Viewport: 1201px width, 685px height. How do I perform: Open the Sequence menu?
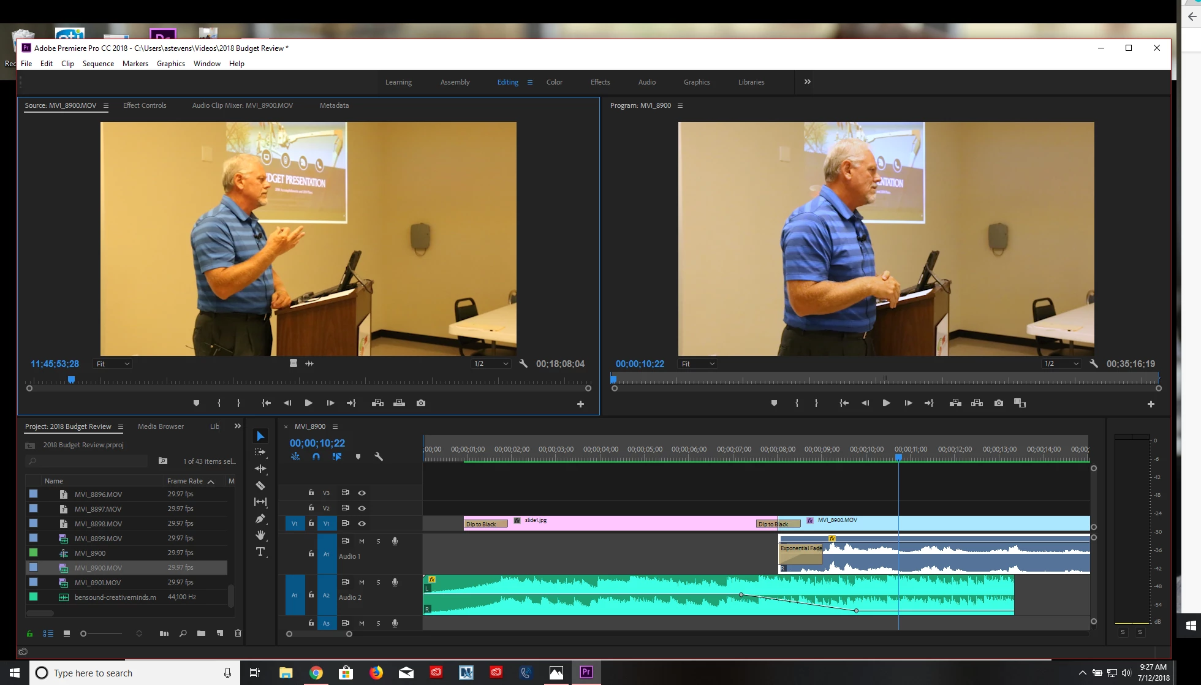98,64
